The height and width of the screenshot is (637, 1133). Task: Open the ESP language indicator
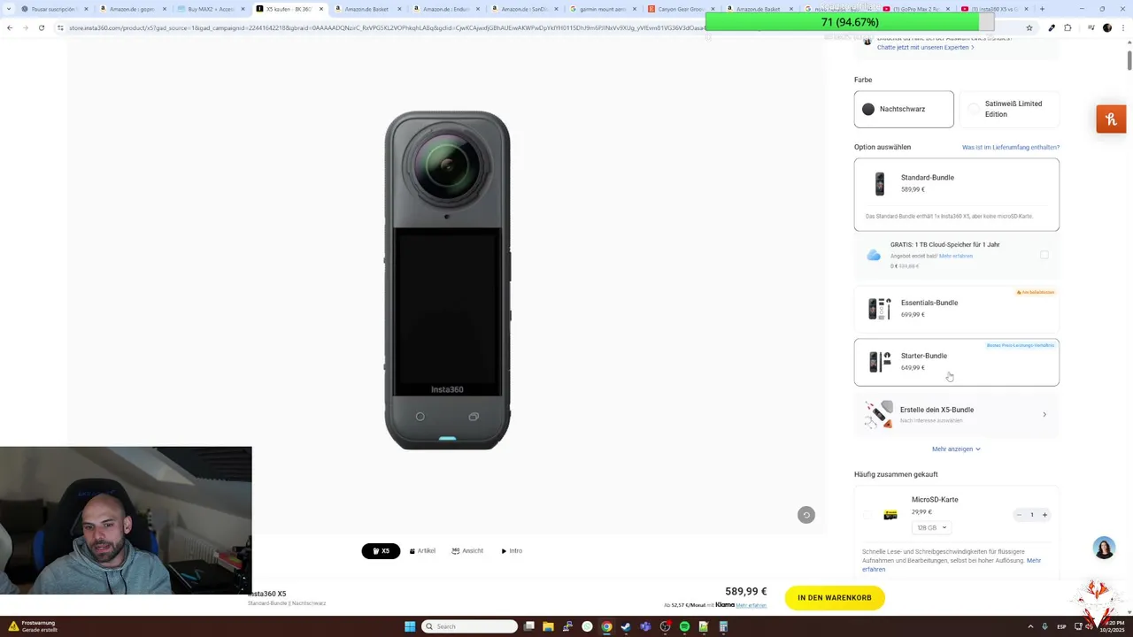[1061, 626]
